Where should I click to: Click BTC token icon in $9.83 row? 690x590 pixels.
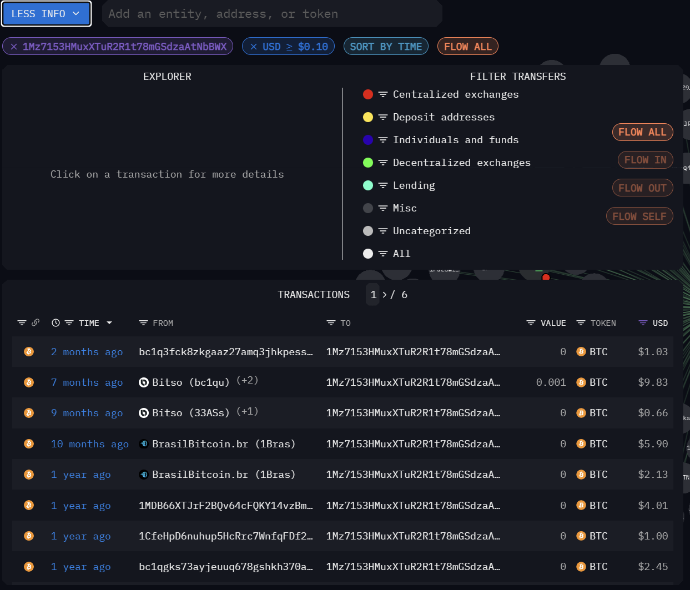tap(581, 382)
